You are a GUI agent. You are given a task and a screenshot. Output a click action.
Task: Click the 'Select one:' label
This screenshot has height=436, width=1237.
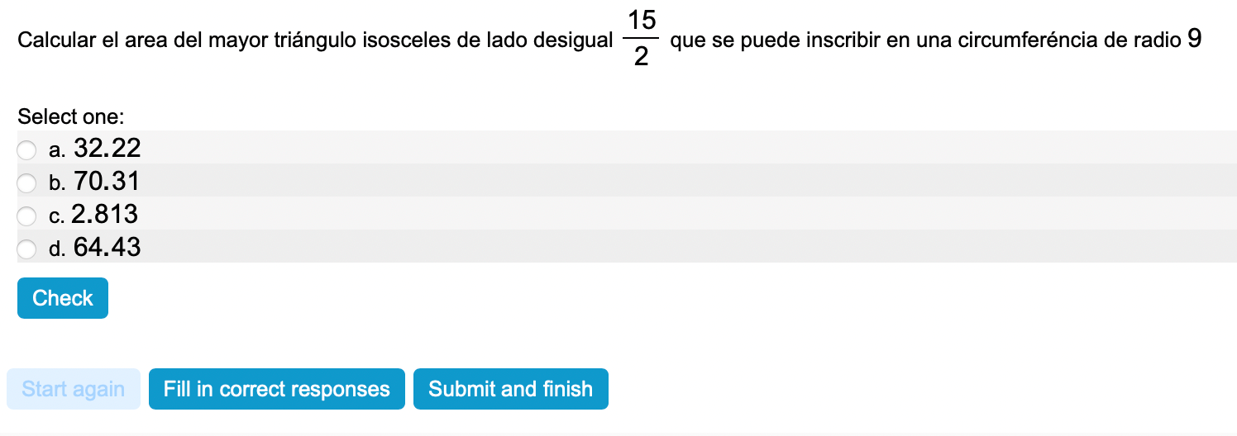click(70, 116)
